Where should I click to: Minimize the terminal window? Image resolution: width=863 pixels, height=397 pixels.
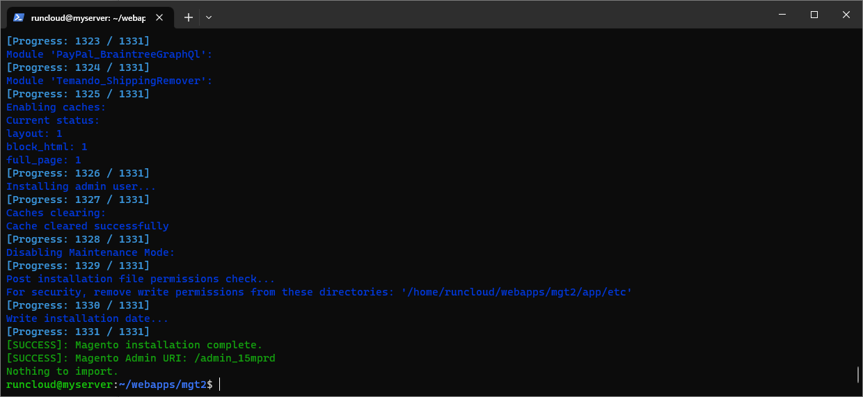pos(782,14)
